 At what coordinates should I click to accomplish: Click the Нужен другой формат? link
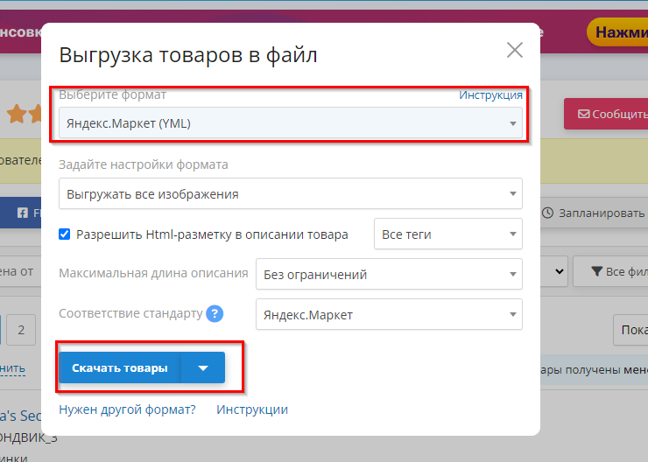[x=127, y=409]
